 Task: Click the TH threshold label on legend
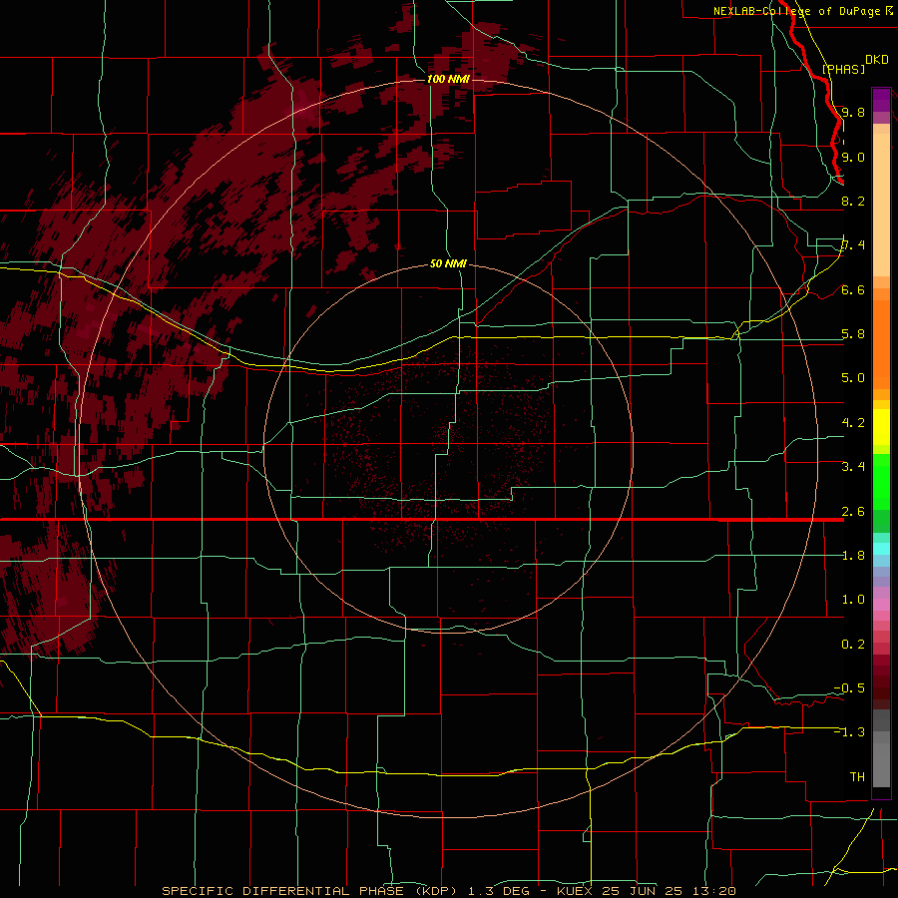pos(857,777)
